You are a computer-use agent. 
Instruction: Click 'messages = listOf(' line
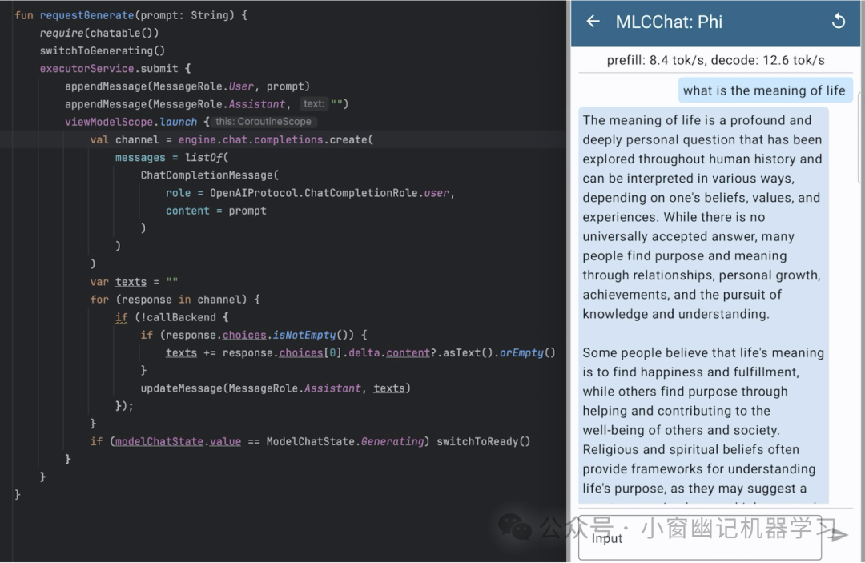click(x=171, y=158)
